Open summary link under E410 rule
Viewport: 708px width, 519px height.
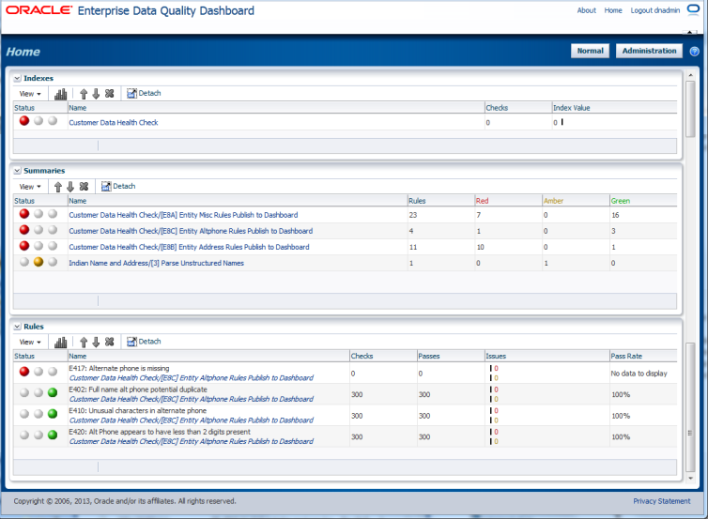pyautogui.click(x=192, y=420)
